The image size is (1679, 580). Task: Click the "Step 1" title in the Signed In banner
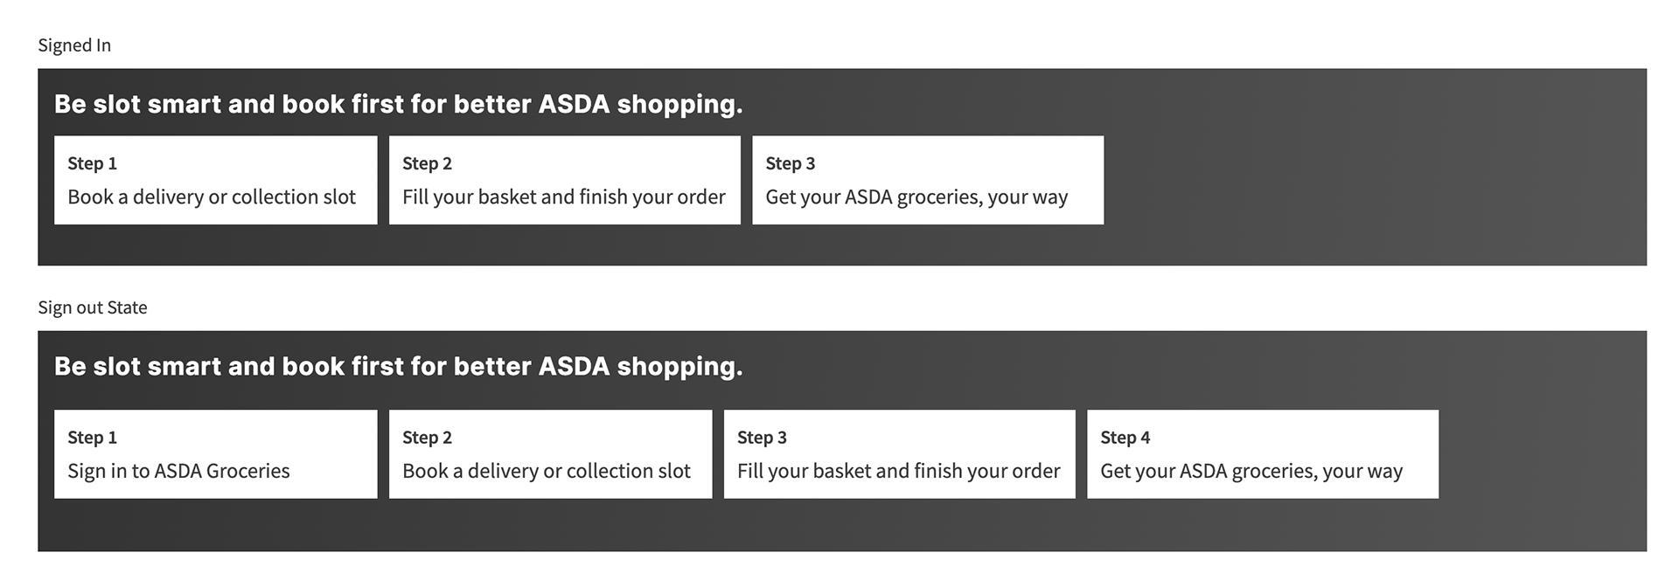pos(92,163)
